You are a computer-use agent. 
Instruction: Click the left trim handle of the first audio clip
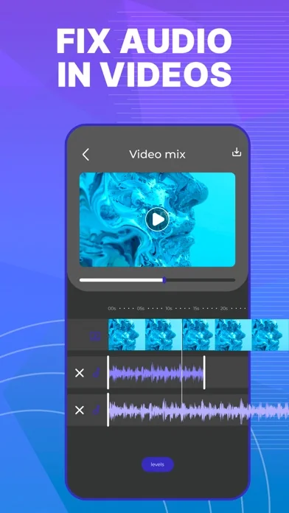[x=108, y=373]
